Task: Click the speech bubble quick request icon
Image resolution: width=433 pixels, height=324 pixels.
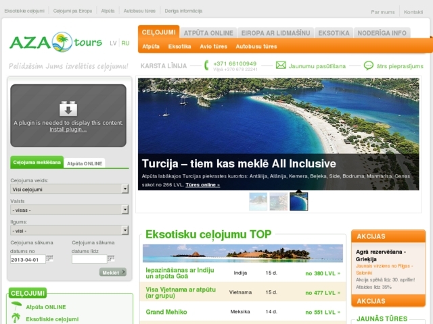Action: (x=369, y=65)
